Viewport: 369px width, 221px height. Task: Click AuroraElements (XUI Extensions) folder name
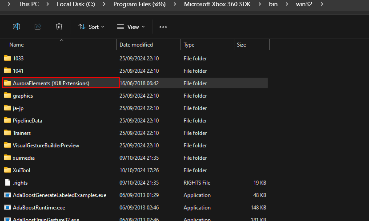coord(51,83)
